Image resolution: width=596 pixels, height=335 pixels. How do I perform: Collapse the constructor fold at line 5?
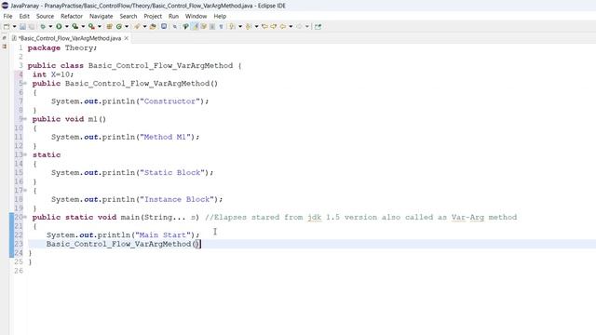coord(25,83)
